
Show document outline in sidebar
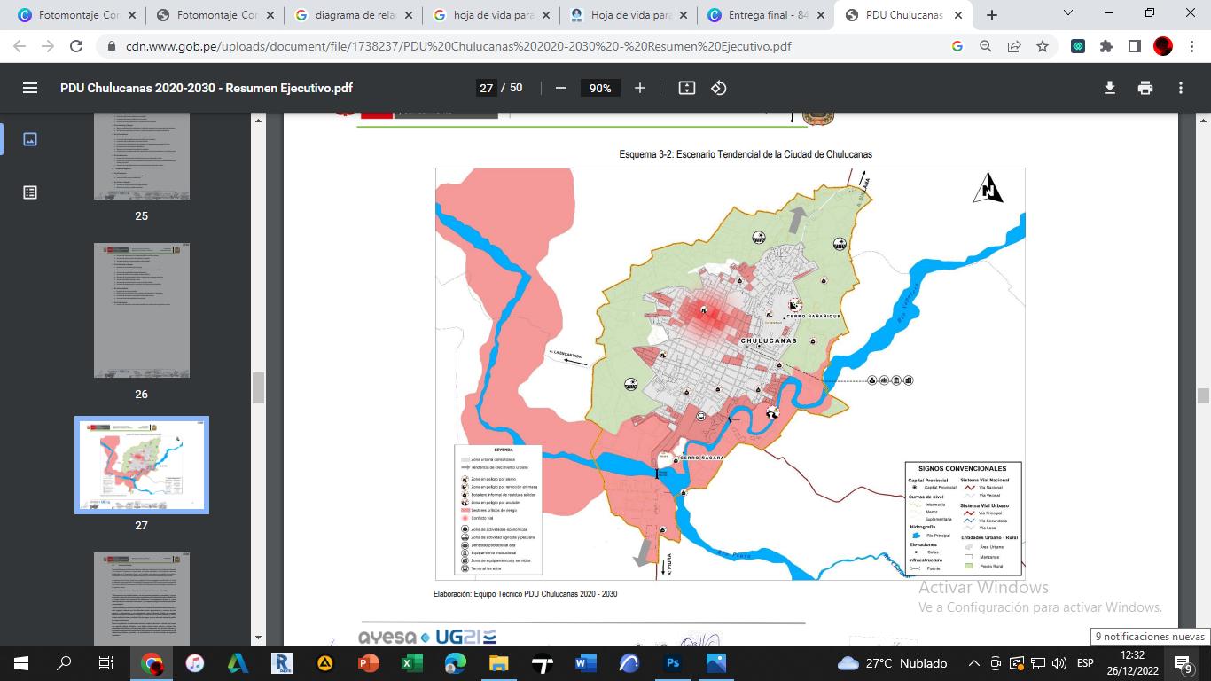point(30,192)
